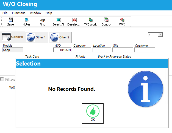Click the Control toolbar icon
This screenshot has width=172, height=133.
click(x=106, y=20)
